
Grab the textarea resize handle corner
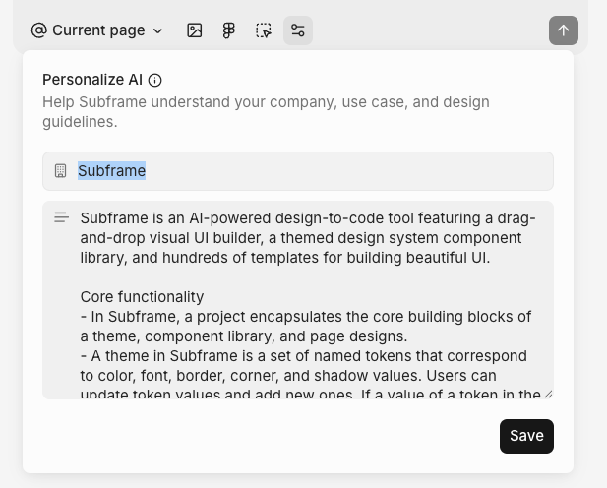tap(548, 395)
